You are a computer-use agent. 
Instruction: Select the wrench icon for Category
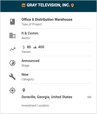tap(12, 77)
